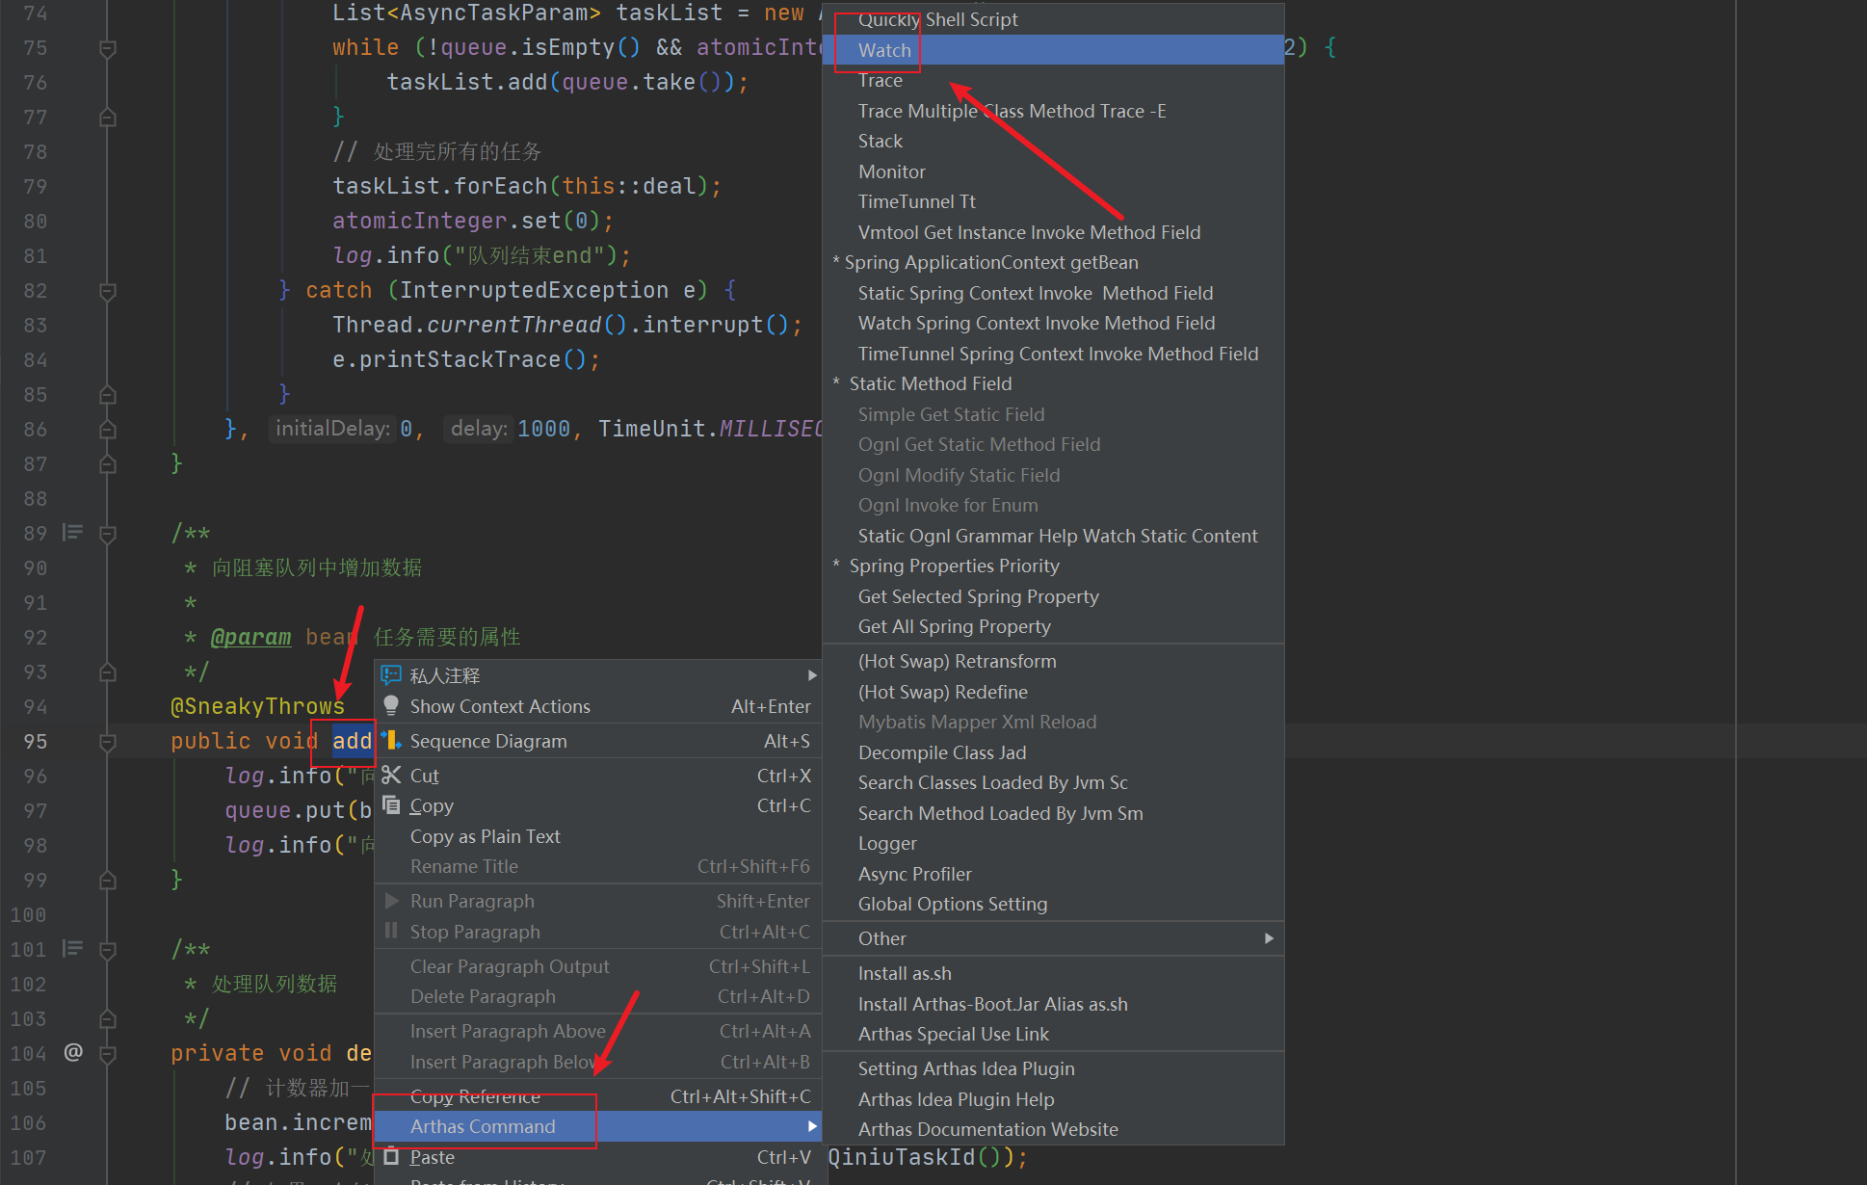Click line number 95 in the gutter
Screen dimensions: 1867x1185
pyautogui.click(x=36, y=742)
